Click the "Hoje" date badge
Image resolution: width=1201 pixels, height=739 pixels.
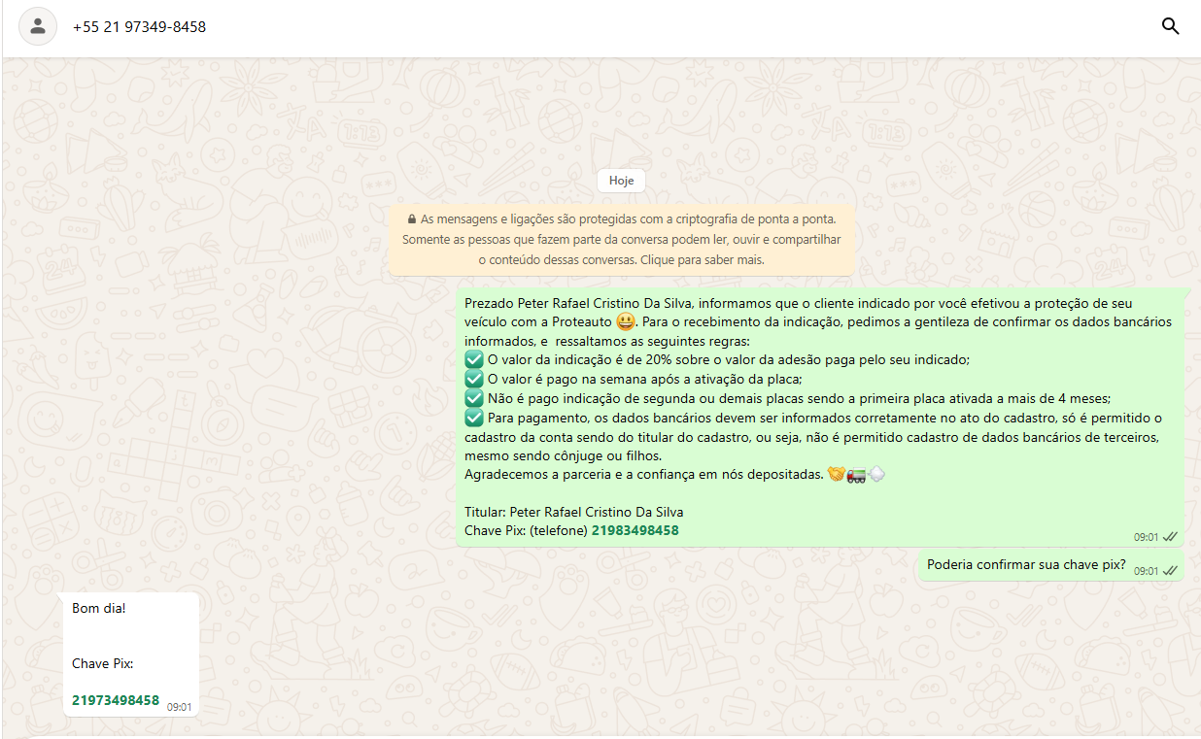[621, 181]
